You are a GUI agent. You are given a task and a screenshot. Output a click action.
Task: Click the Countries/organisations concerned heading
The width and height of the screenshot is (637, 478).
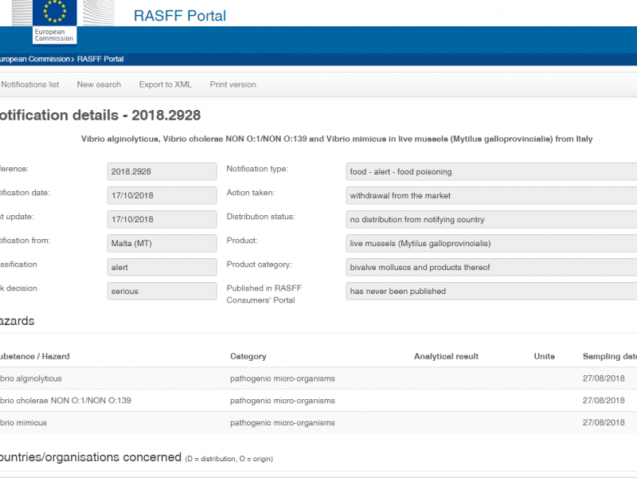(91, 457)
